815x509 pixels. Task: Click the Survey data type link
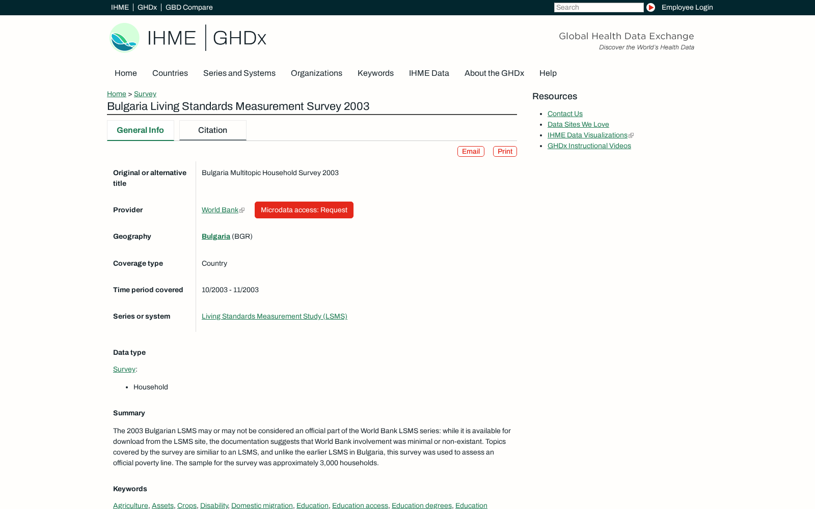tap(124, 370)
